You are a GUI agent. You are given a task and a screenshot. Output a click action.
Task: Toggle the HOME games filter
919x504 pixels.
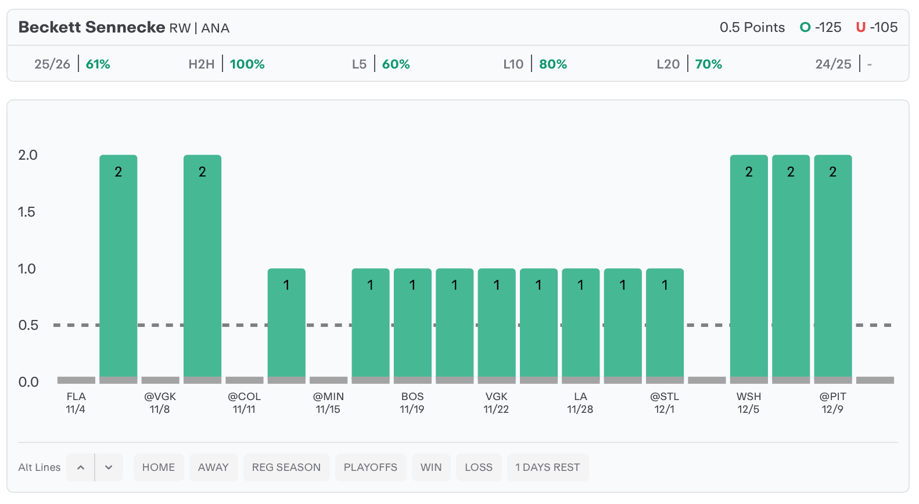click(159, 467)
